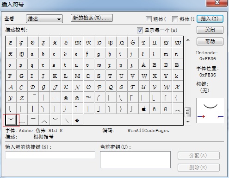The image size is (229, 178).
Task: Select the Fraktur lowercase g symbol
Action: click(x=99, y=54)
